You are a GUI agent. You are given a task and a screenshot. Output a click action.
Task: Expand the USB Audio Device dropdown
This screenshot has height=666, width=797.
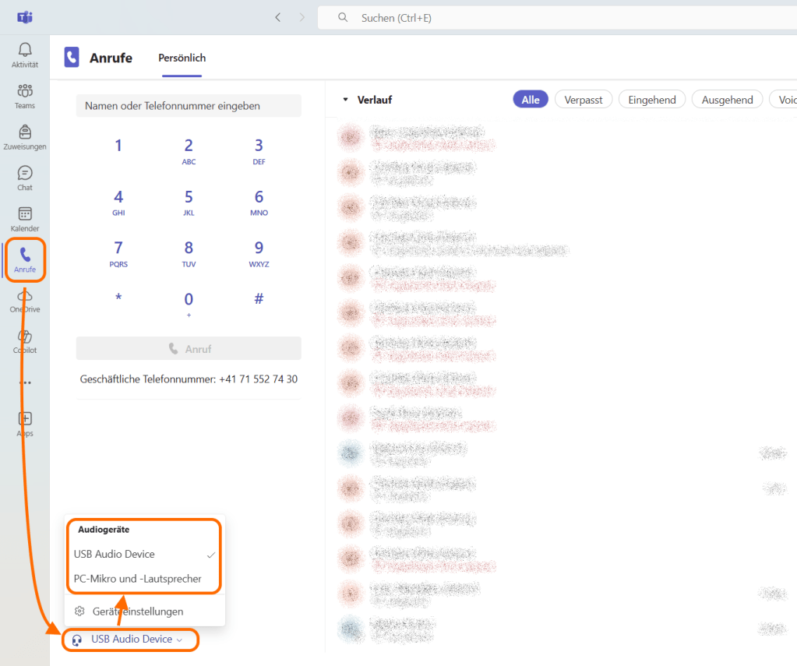pyautogui.click(x=131, y=640)
